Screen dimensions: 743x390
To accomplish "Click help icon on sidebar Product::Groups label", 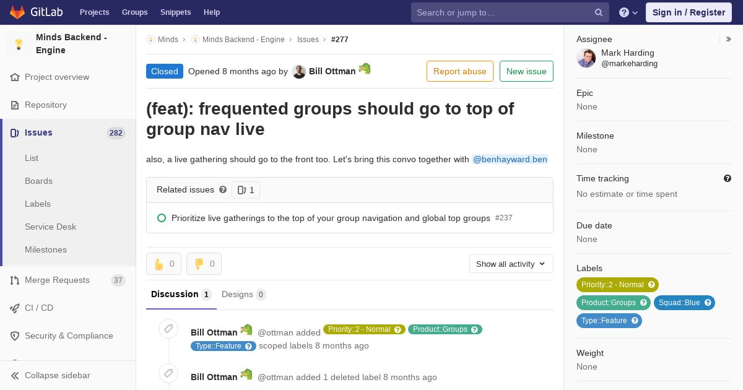I will coord(643,303).
